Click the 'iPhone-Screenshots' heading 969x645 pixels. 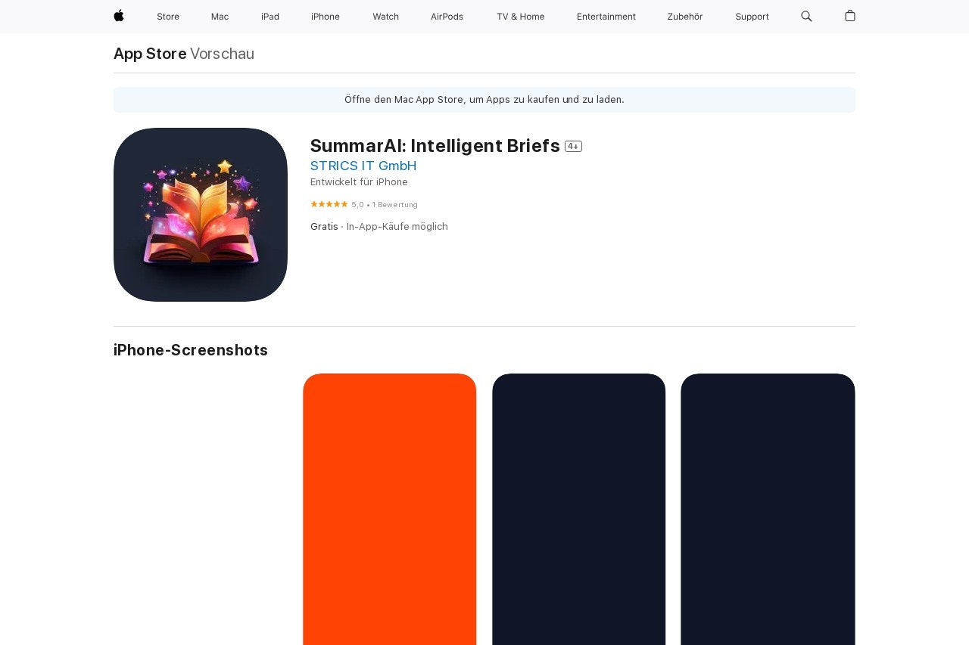191,350
